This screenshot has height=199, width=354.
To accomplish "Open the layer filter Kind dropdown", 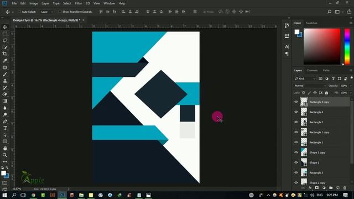I will pyautogui.click(x=305, y=78).
